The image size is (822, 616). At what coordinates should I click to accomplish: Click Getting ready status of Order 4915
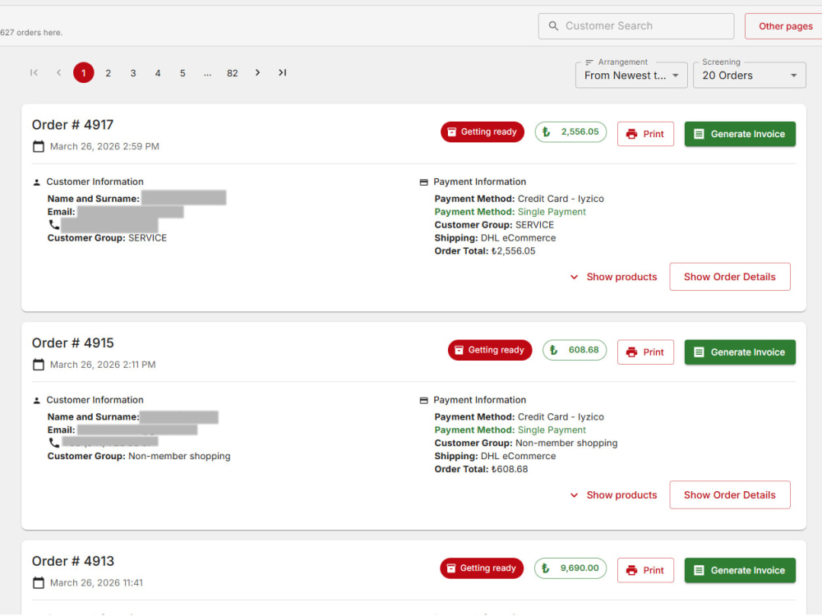(x=490, y=350)
